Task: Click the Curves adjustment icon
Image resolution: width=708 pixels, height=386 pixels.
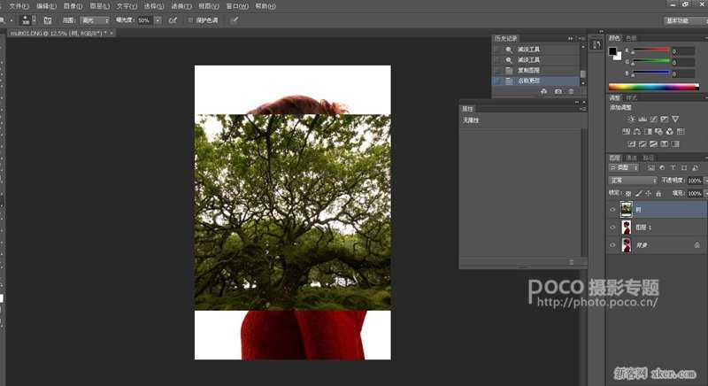Action: (653, 119)
